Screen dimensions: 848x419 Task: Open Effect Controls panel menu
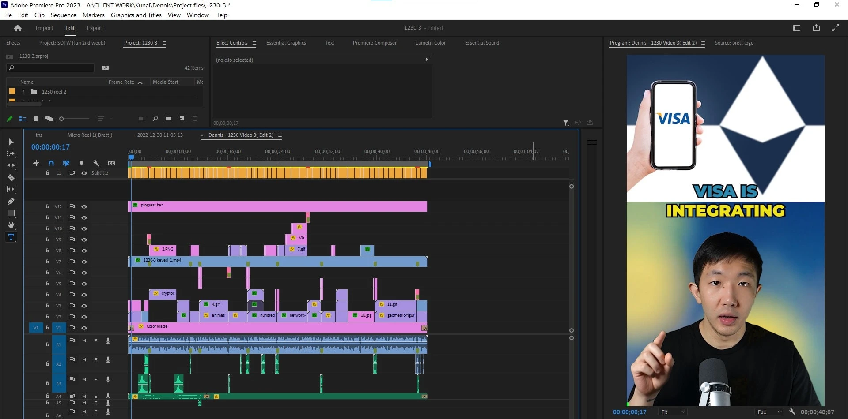pos(254,43)
